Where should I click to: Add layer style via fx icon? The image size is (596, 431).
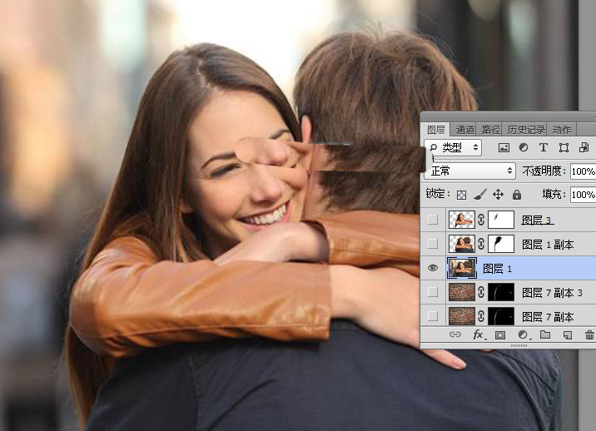click(x=479, y=334)
